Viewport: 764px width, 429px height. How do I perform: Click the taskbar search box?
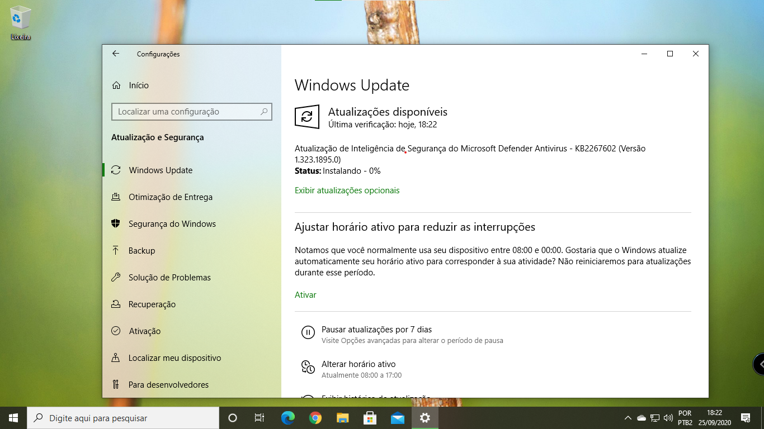click(x=123, y=418)
